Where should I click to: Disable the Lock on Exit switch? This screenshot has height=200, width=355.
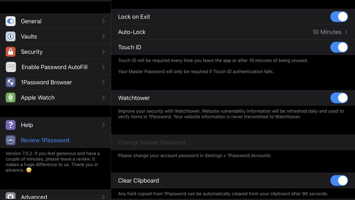(339, 17)
